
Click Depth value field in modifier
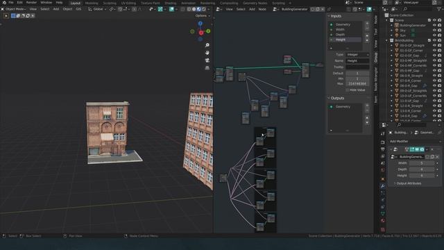[422, 169]
